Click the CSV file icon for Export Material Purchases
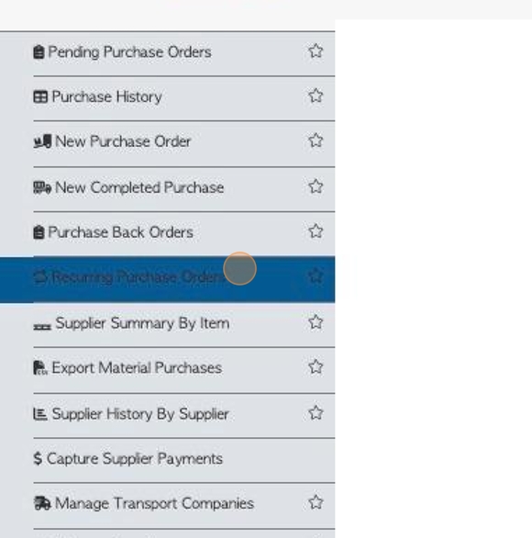Image resolution: width=532 pixels, height=538 pixels. pos(40,368)
